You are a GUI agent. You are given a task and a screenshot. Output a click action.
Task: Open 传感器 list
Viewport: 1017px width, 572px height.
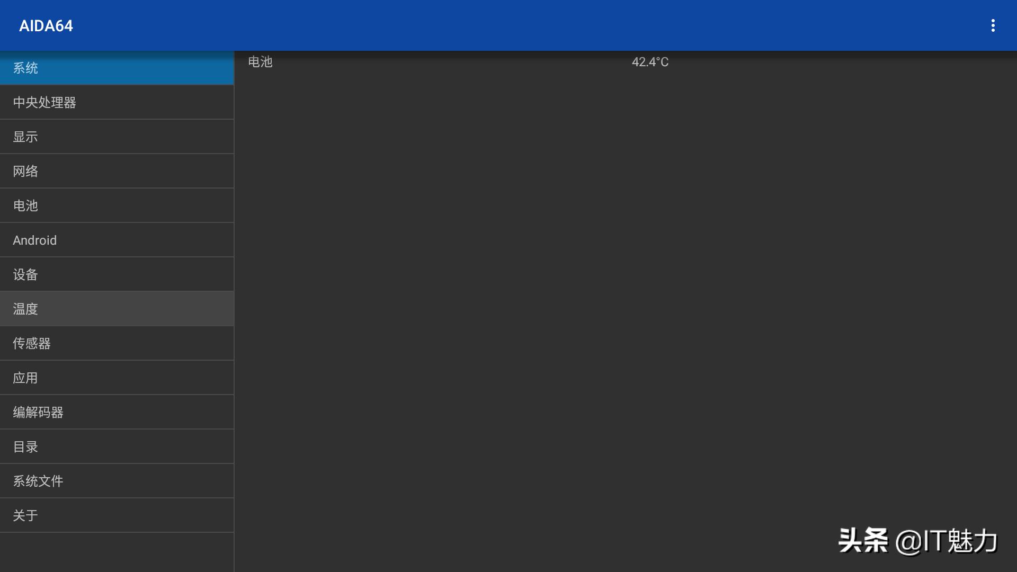click(x=117, y=343)
